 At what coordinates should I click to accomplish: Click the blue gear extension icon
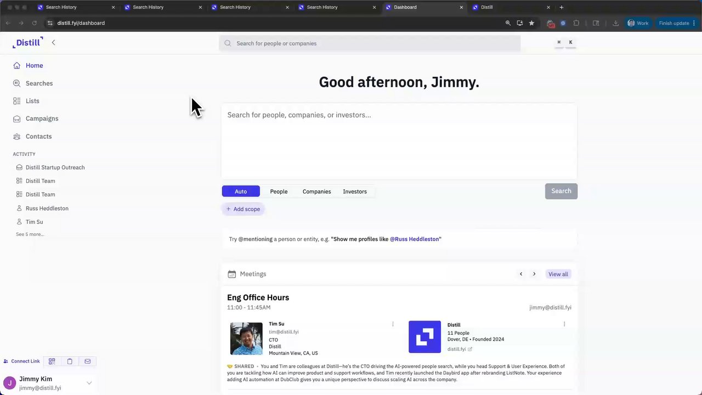tap(563, 23)
